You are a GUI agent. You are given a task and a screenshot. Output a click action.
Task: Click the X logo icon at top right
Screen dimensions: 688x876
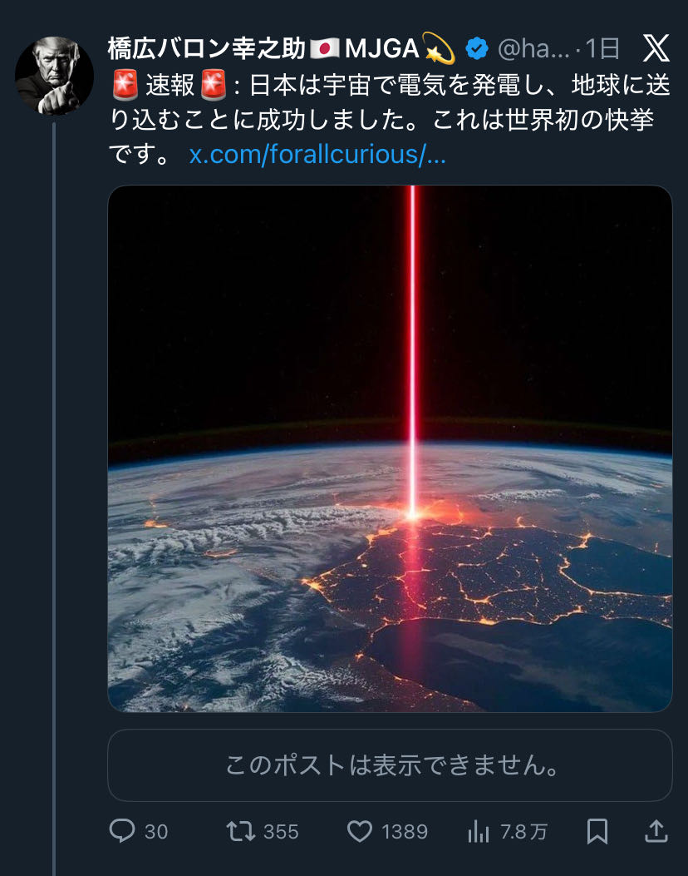tap(656, 49)
